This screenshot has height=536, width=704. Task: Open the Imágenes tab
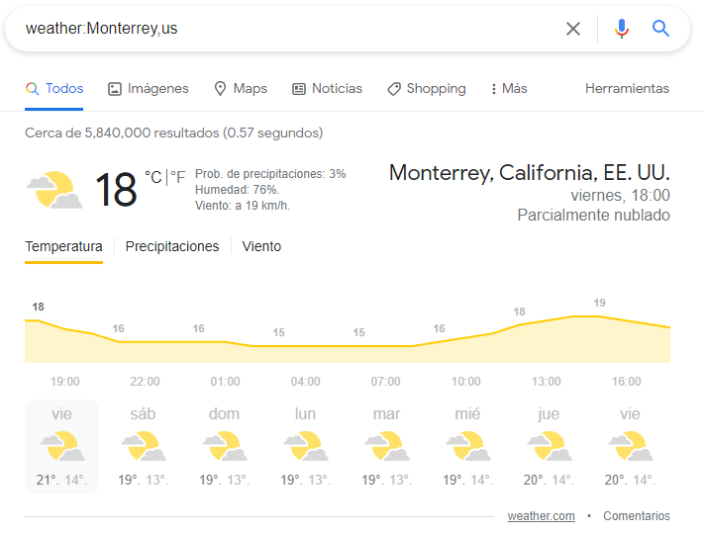coord(149,88)
